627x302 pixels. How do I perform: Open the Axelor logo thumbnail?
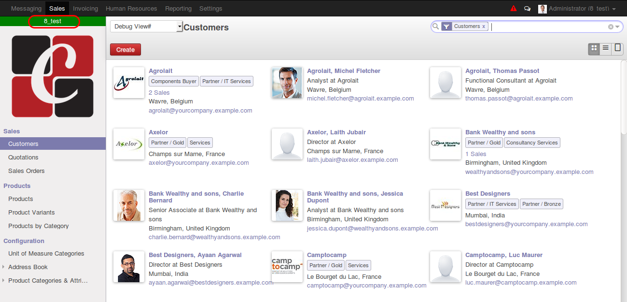[x=129, y=144]
